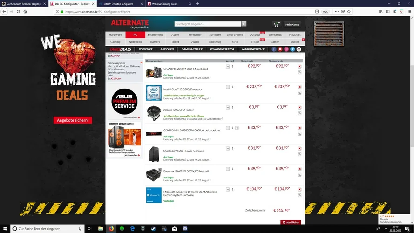Click in the Suchbegriff search field
The width and height of the screenshot is (414, 233).
[208, 24]
